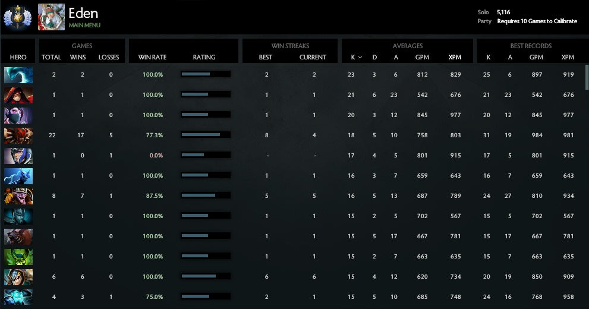Click the rating bar in the 77.3% win-rate row

pos(205,135)
